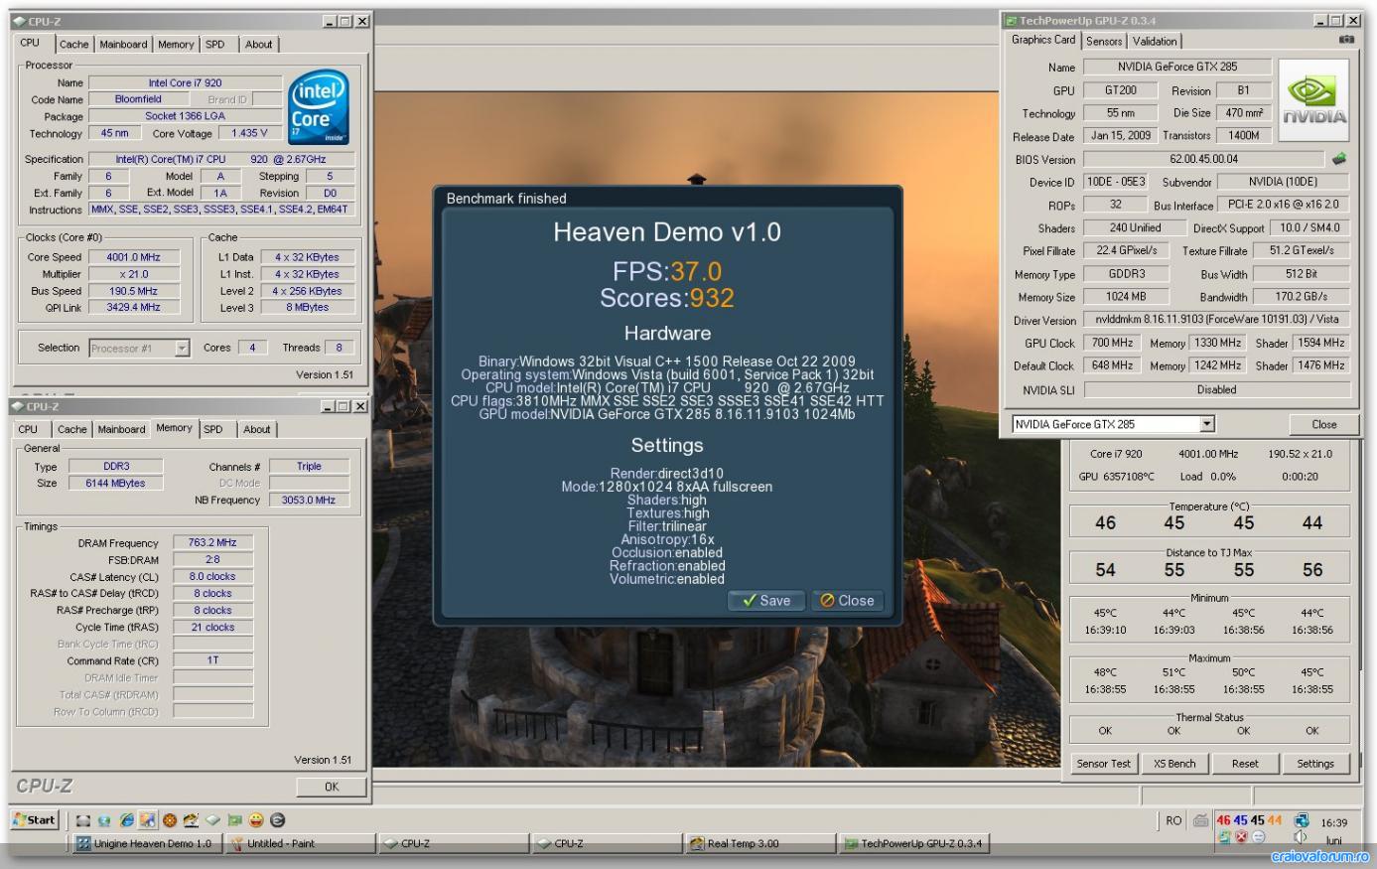Click the network connection tray icon
The width and height of the screenshot is (1377, 869).
click(1302, 820)
